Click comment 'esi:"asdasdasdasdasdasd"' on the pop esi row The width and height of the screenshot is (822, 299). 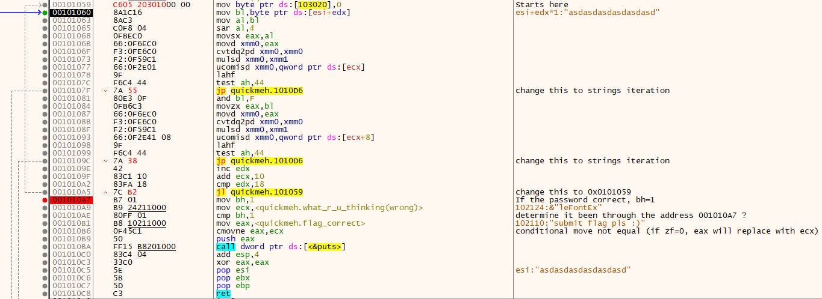pyautogui.click(x=573, y=270)
